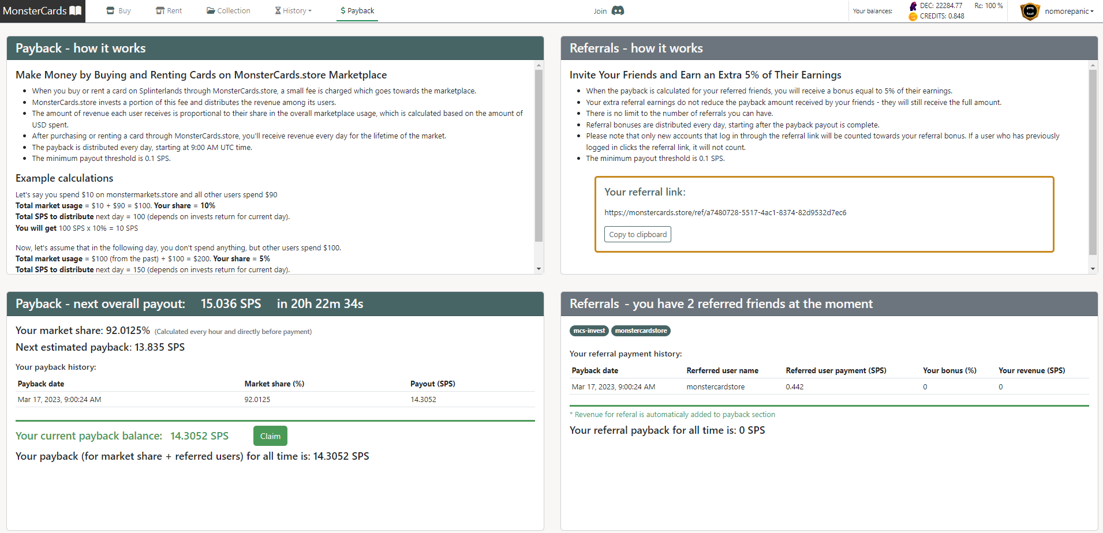Expand the History dropdown menu
The image size is (1103, 533).
pos(293,11)
